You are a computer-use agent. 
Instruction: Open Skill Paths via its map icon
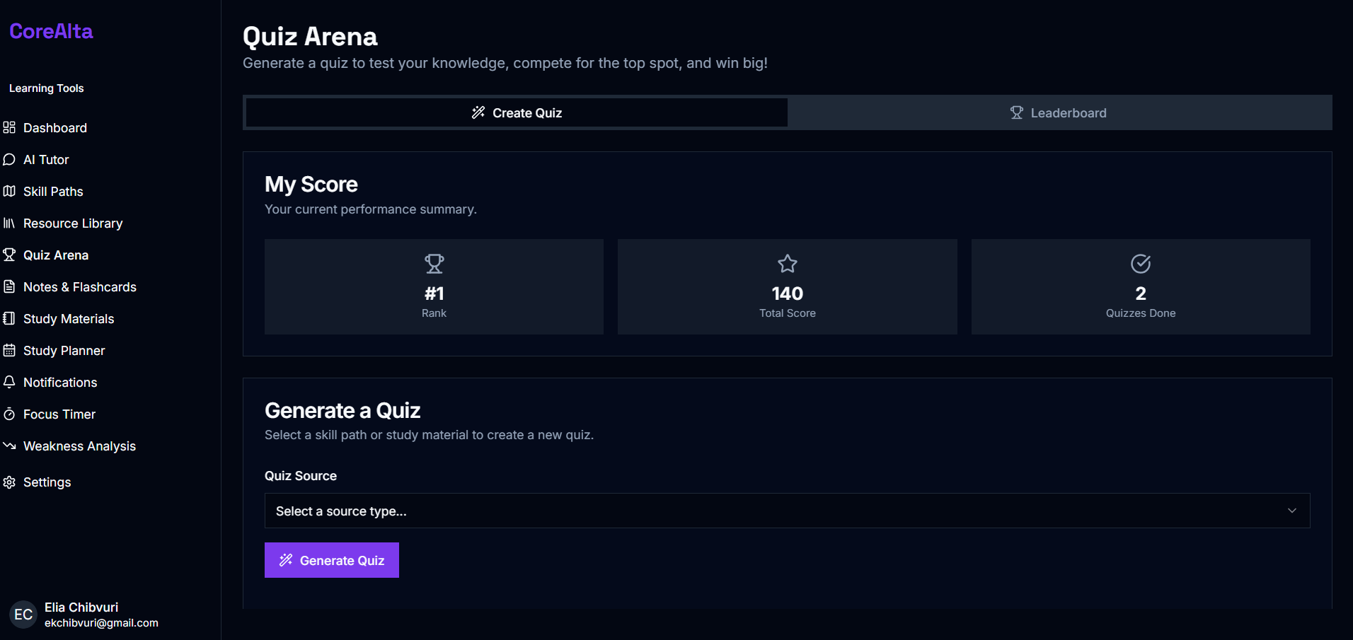tap(9, 191)
